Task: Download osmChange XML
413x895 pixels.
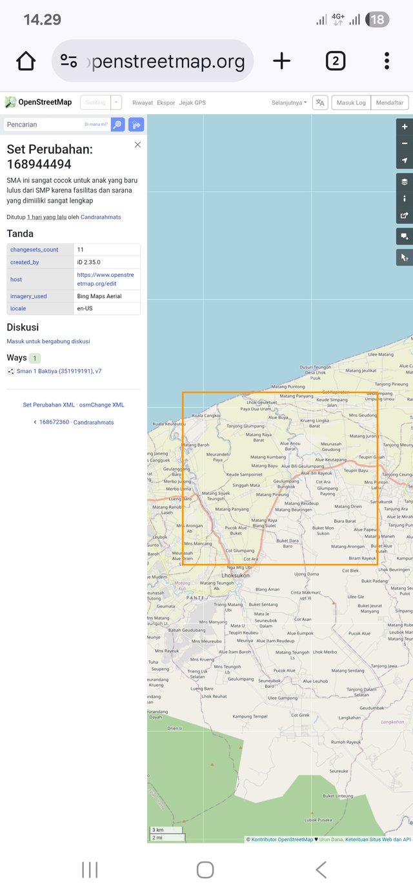Action: [102, 405]
